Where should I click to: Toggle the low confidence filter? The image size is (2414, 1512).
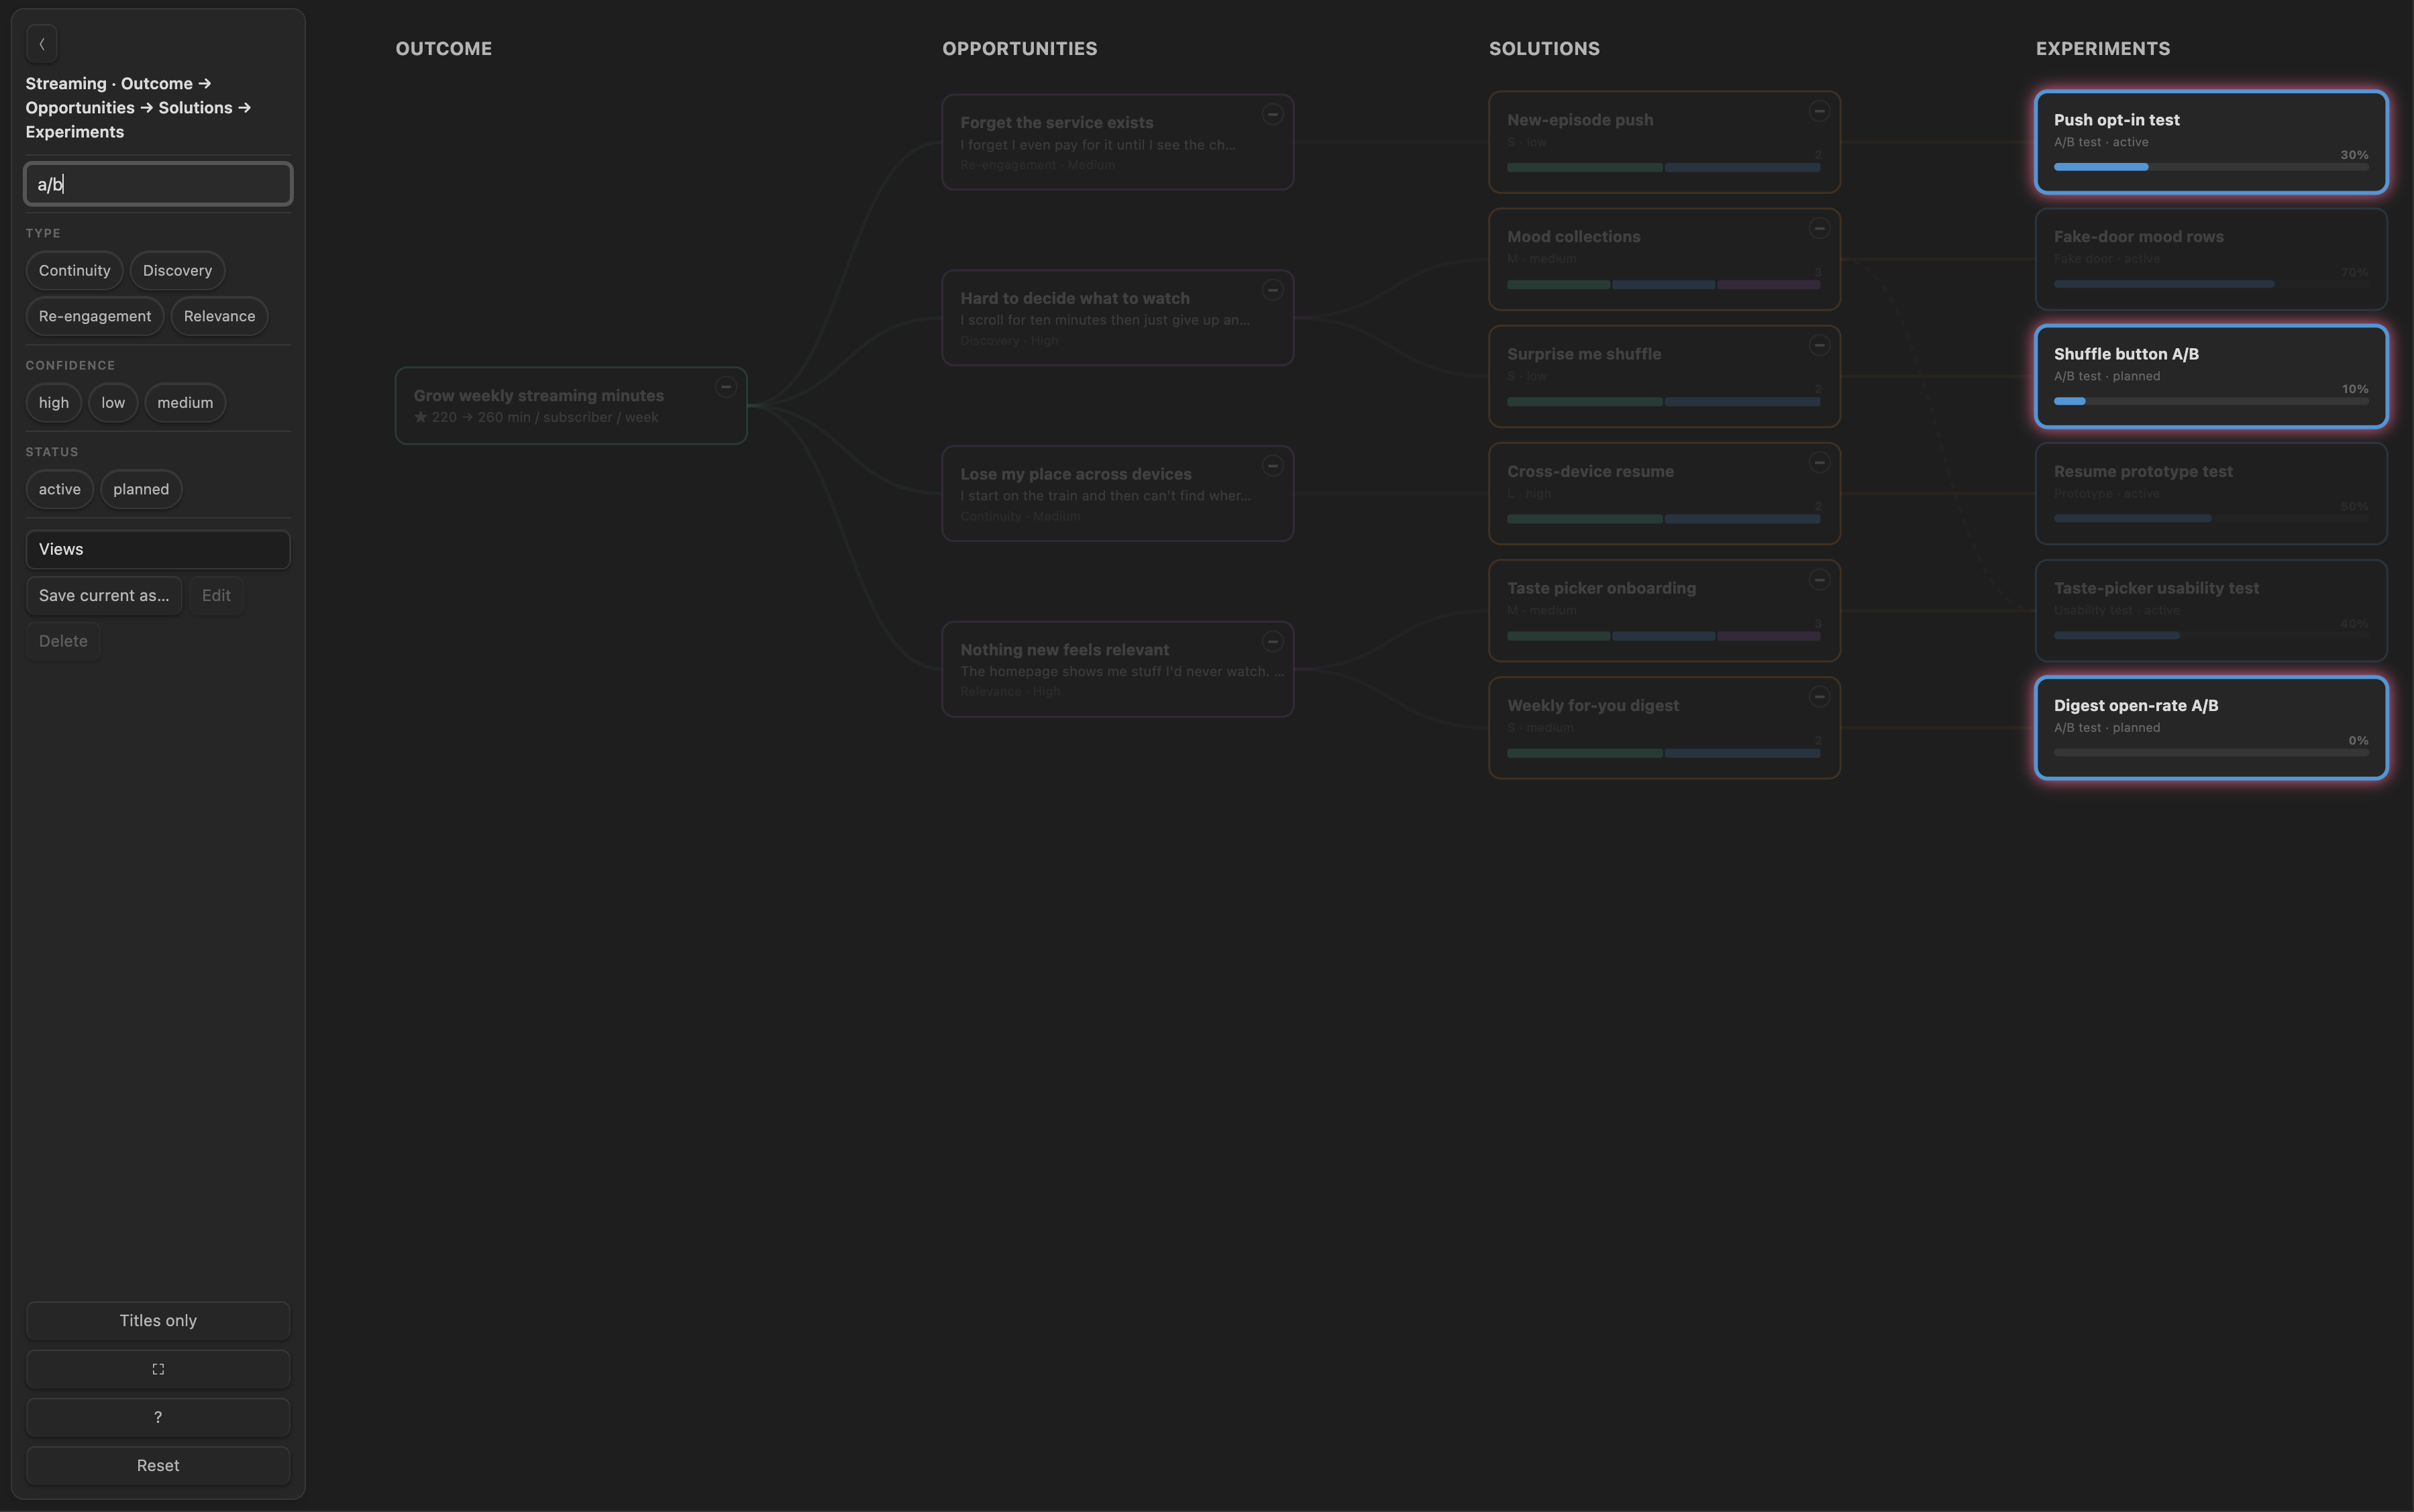pos(113,403)
